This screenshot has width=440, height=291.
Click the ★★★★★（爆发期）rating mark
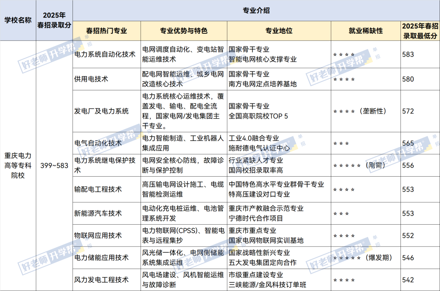[x=362, y=258]
